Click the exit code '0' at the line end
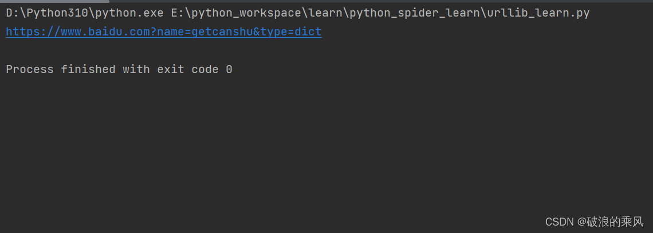The image size is (653, 233). click(229, 69)
